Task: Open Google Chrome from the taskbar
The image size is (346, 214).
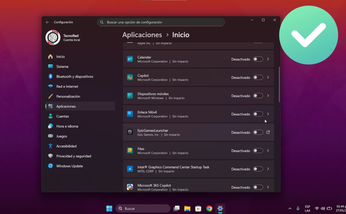Action: [x=209, y=209]
